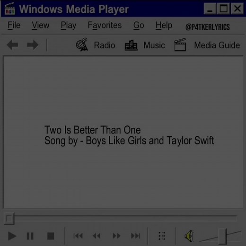Mute audio with the speaker icon
The width and height of the screenshot is (246, 246).
pyautogui.click(x=189, y=236)
